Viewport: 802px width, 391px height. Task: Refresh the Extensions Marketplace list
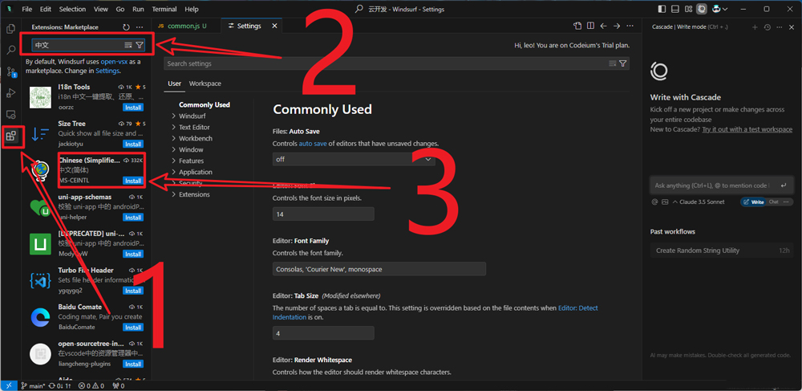point(126,26)
